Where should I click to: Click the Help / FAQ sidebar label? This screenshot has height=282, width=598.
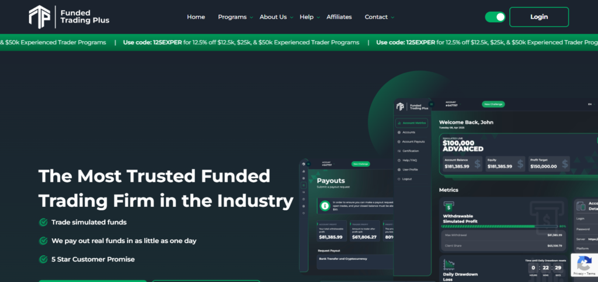(409, 160)
